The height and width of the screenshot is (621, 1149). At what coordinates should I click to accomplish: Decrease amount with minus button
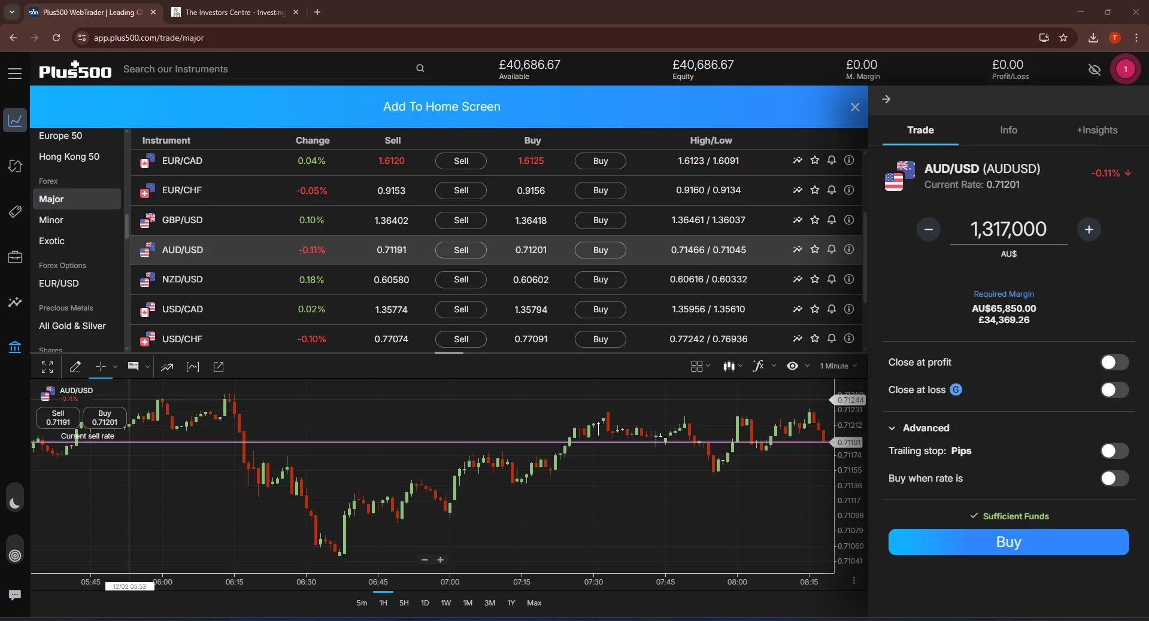click(x=929, y=229)
